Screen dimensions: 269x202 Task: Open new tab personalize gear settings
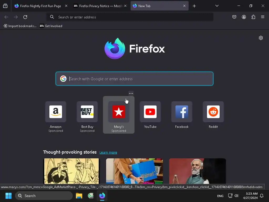click(x=261, y=38)
